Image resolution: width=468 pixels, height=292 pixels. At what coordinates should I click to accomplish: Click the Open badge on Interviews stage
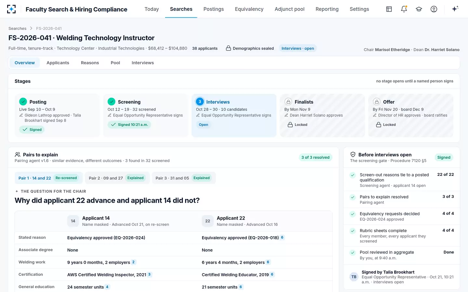coord(203,125)
